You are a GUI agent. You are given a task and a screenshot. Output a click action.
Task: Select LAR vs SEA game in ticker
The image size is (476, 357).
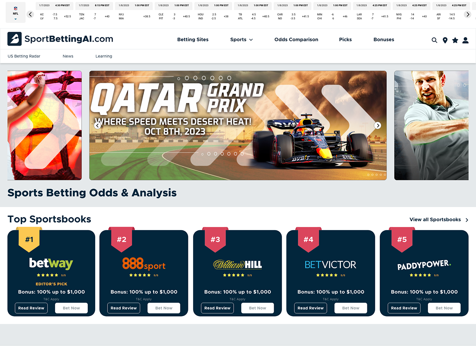point(372,12)
